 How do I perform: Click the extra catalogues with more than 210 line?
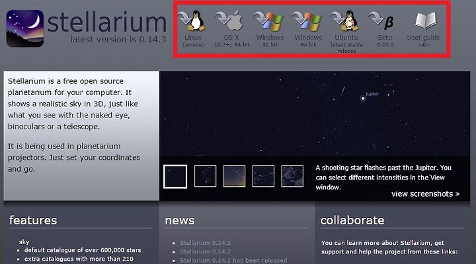[x=79, y=259]
